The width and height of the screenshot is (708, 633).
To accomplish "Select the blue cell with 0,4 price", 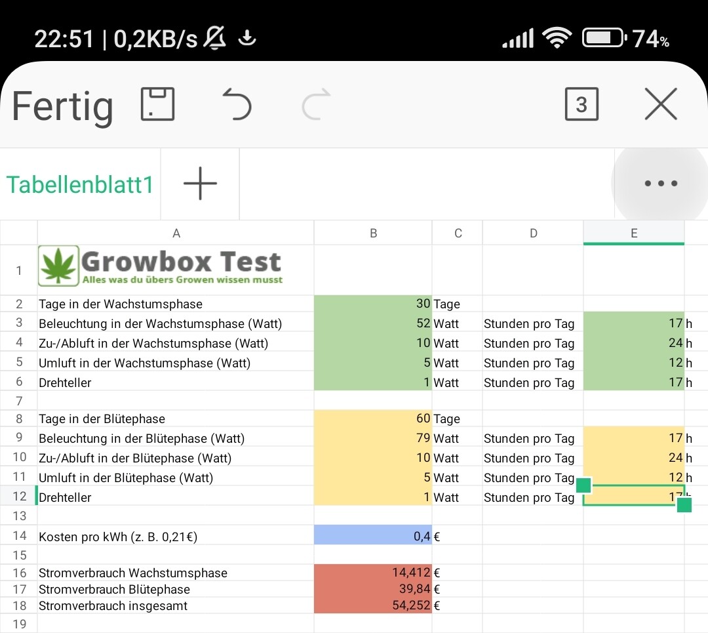I will pyautogui.click(x=373, y=536).
